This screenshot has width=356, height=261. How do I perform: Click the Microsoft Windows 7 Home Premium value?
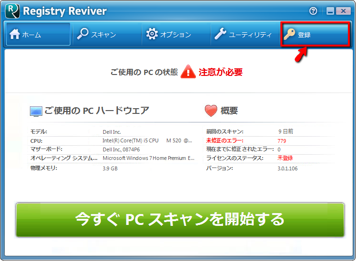[148, 158]
